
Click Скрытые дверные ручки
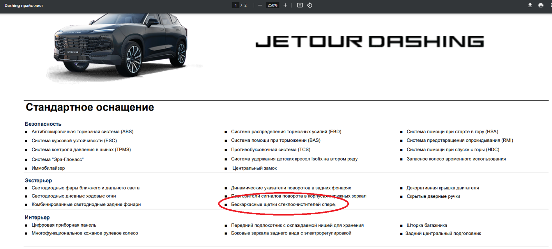coord(433,196)
